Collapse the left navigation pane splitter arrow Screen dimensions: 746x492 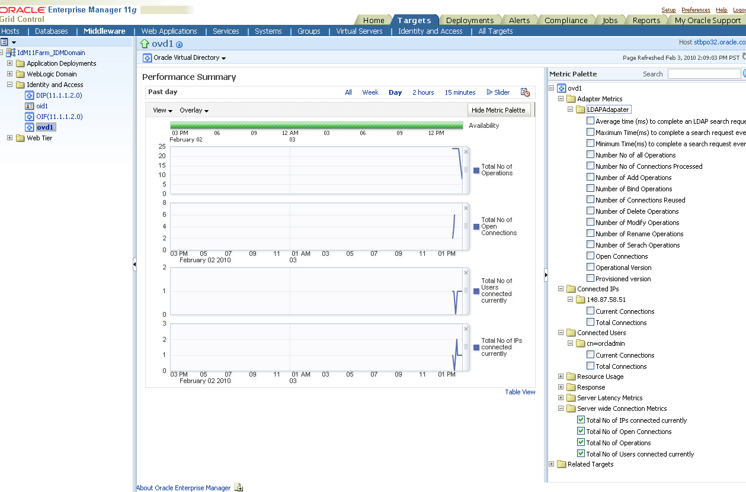pos(135,264)
